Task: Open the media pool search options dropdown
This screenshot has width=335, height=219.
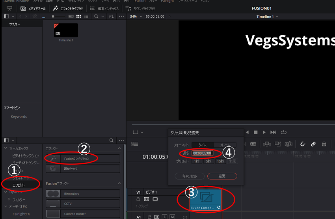Action: (x=102, y=16)
